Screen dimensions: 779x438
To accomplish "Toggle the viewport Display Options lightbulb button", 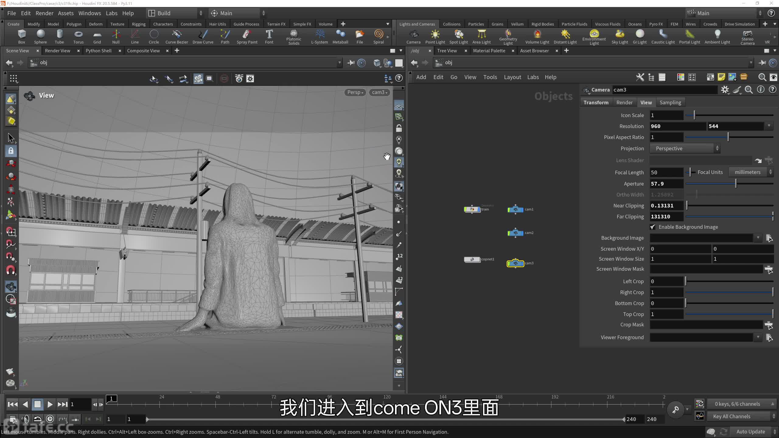I will pos(399,162).
